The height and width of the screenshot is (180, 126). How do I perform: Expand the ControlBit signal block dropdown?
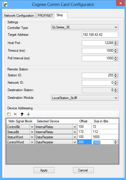pyautogui.click(x=32, y=127)
